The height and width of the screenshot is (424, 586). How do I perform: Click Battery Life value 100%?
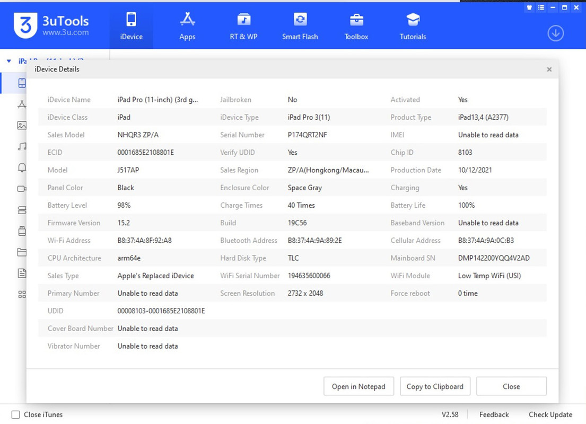(466, 205)
